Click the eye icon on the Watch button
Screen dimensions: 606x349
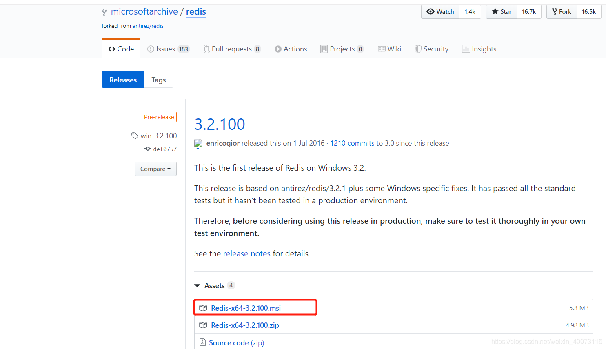[431, 12]
